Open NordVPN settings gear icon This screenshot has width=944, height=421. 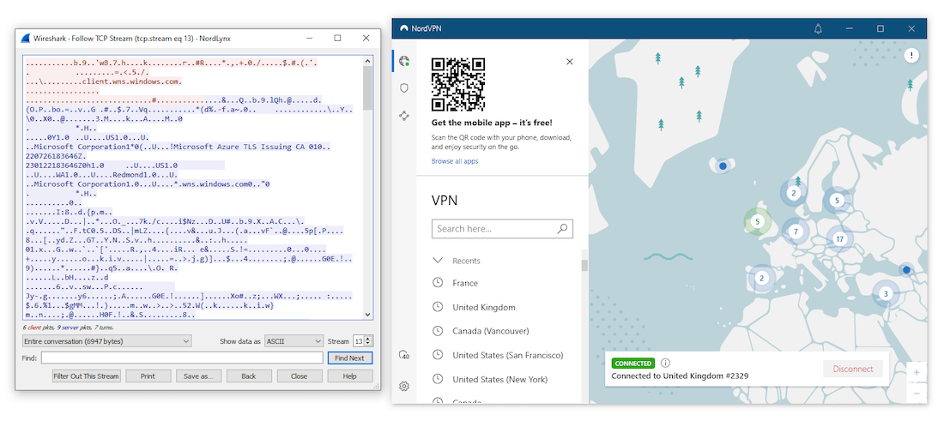(404, 386)
